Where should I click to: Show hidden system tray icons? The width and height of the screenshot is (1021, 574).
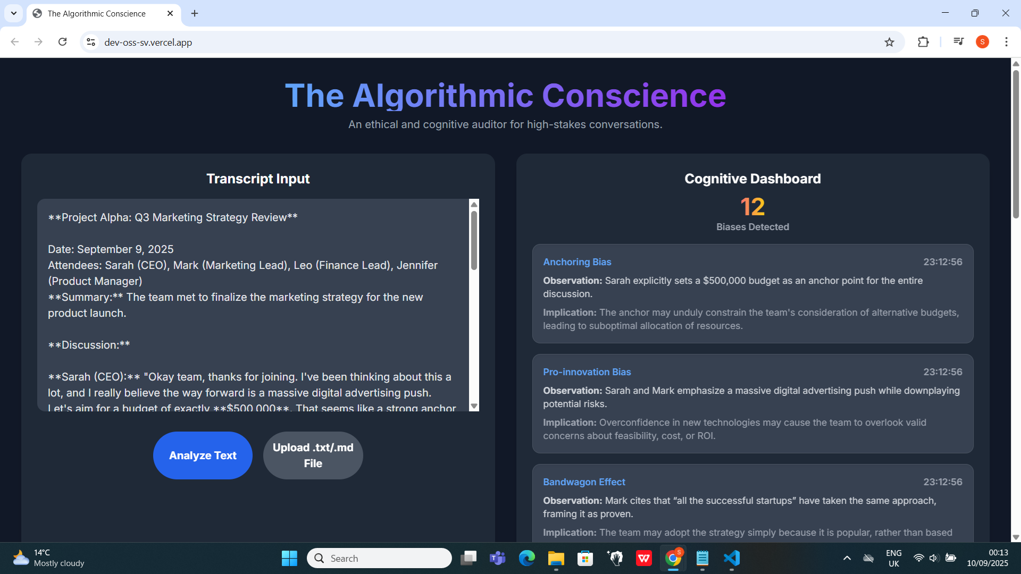click(847, 558)
